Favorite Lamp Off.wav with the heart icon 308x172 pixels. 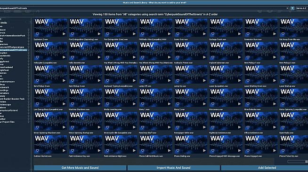click(143, 80)
